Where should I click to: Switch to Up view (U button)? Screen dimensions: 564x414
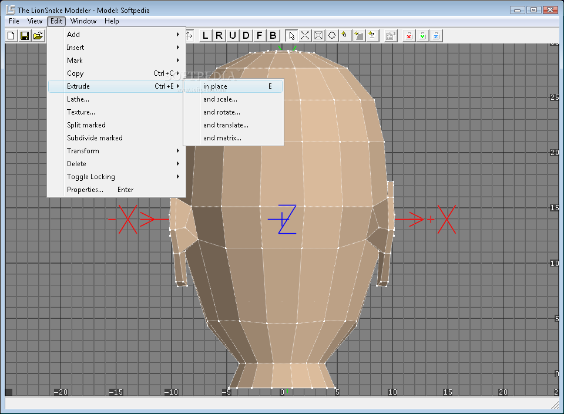[233, 36]
